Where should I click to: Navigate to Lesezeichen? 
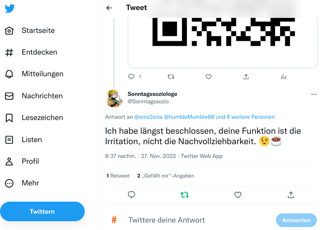pos(9,118)
